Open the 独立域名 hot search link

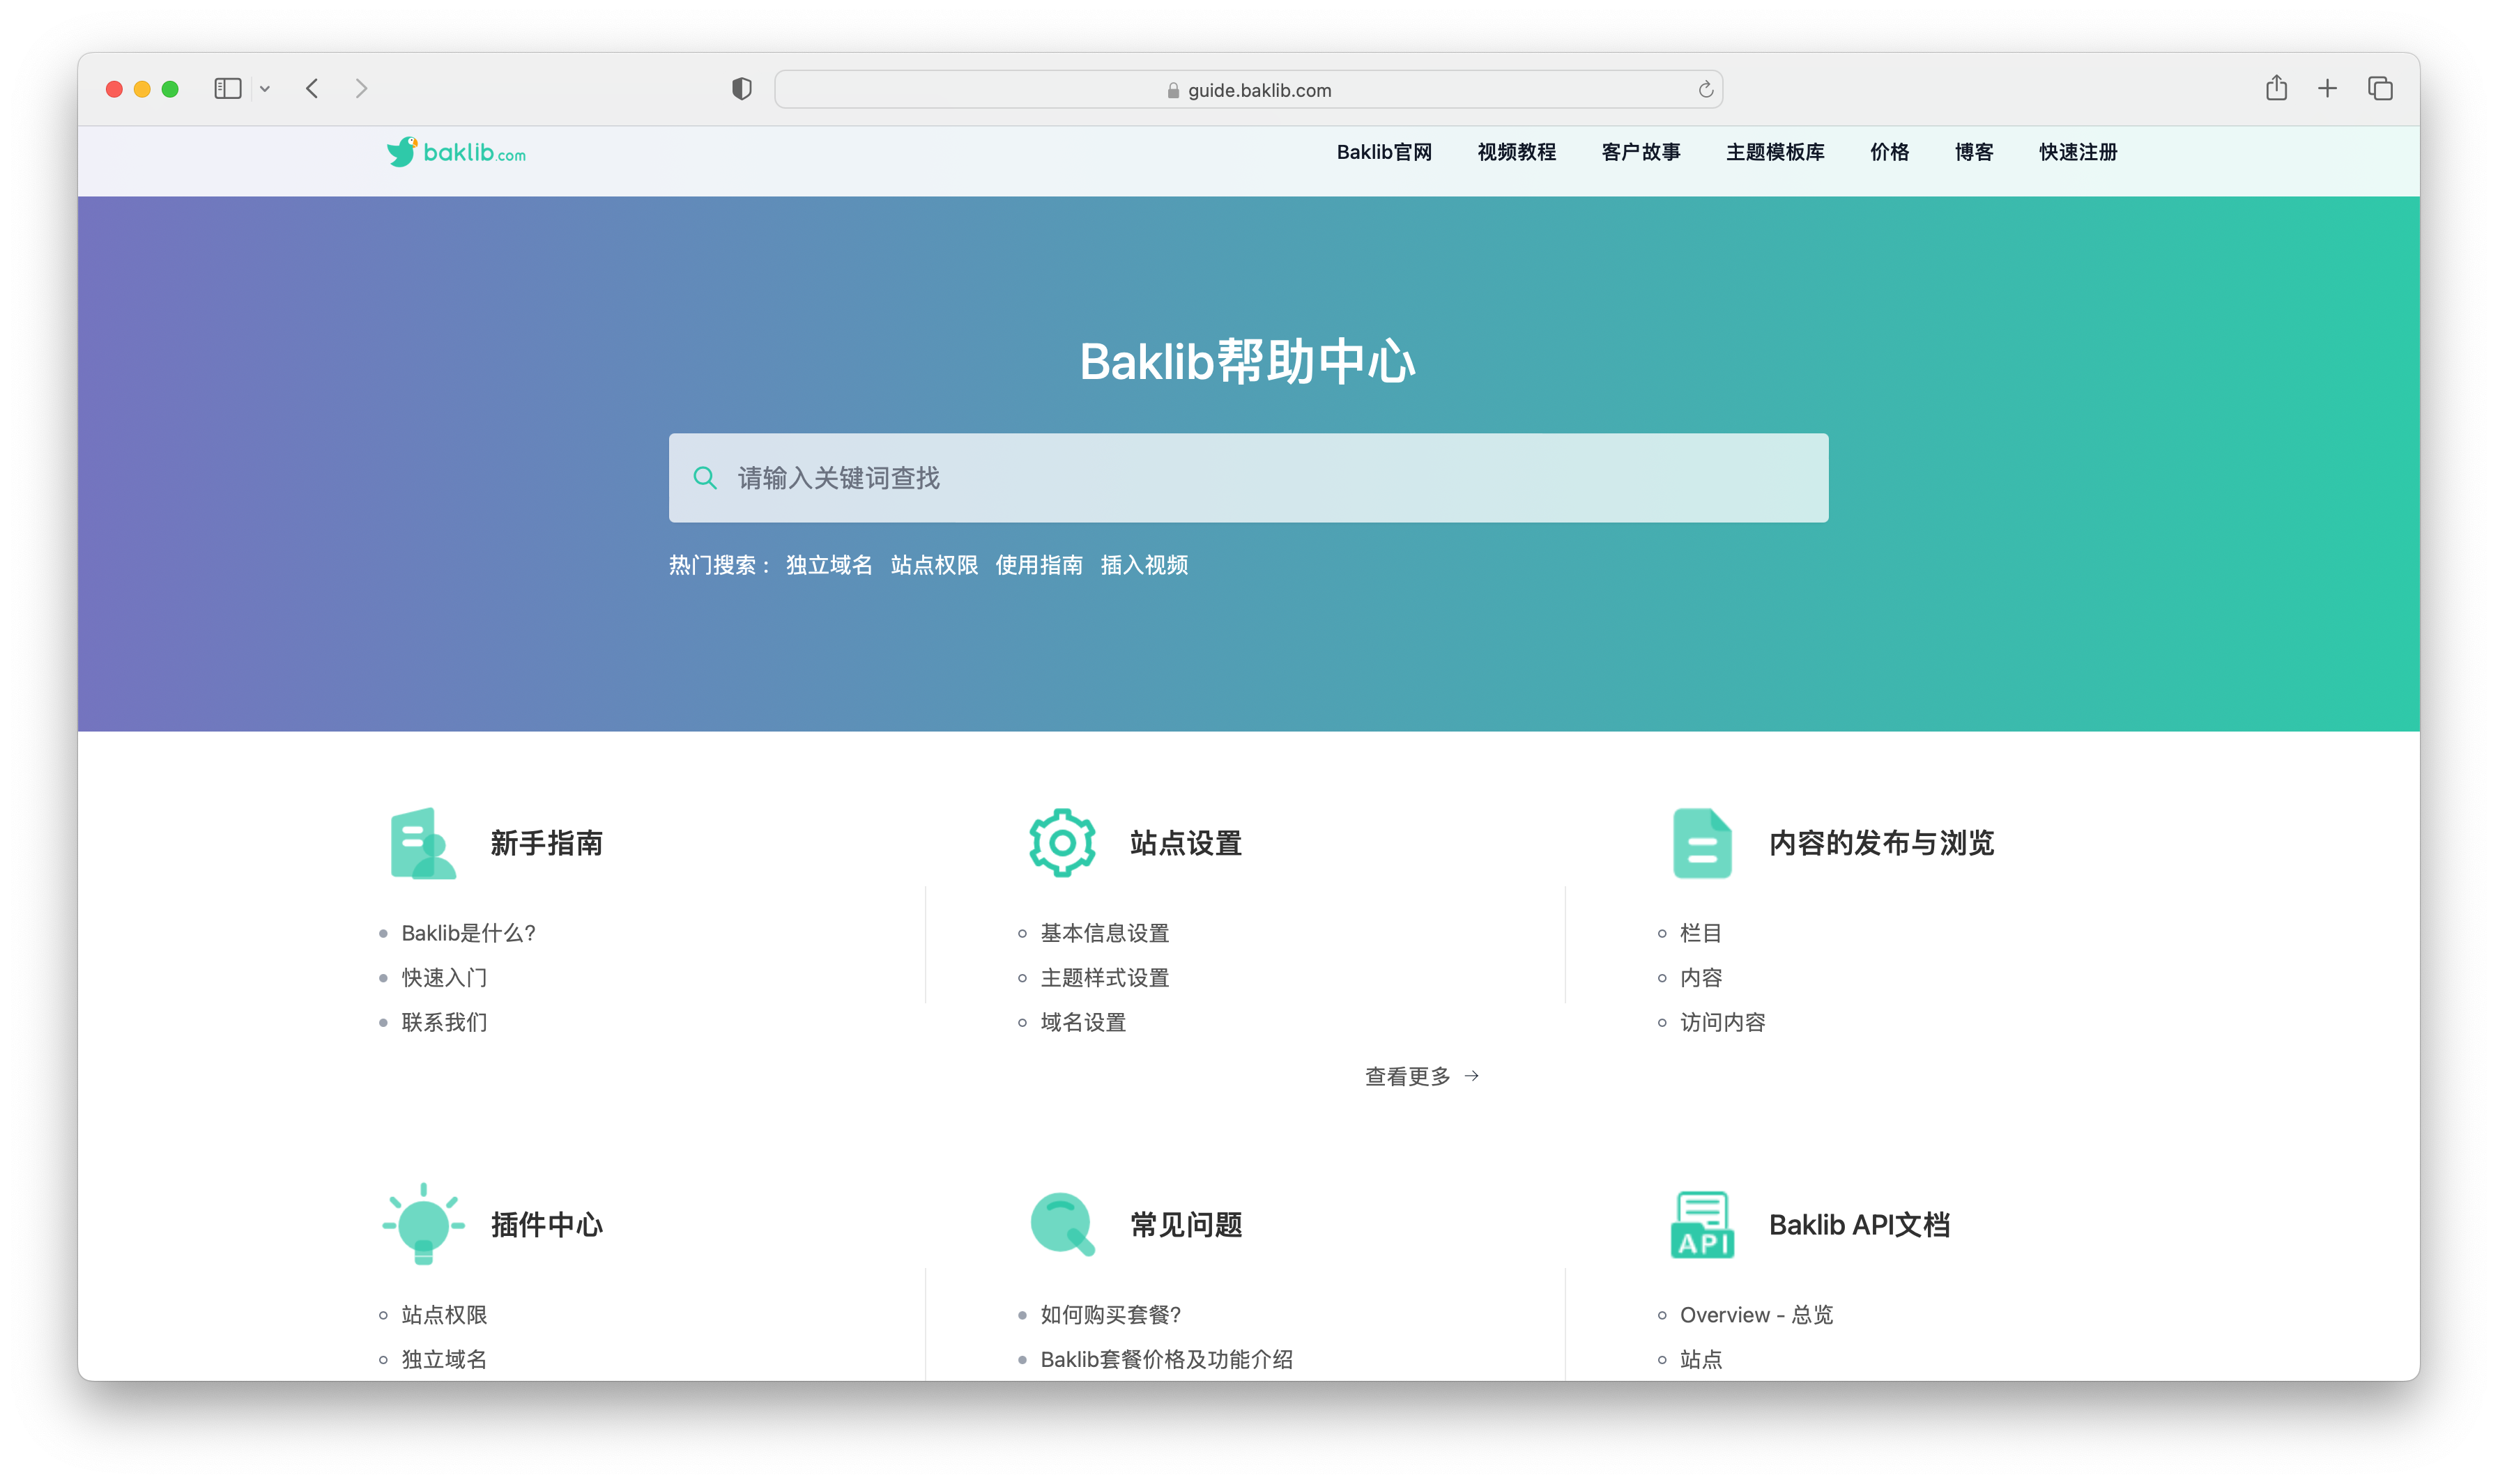[x=828, y=565]
